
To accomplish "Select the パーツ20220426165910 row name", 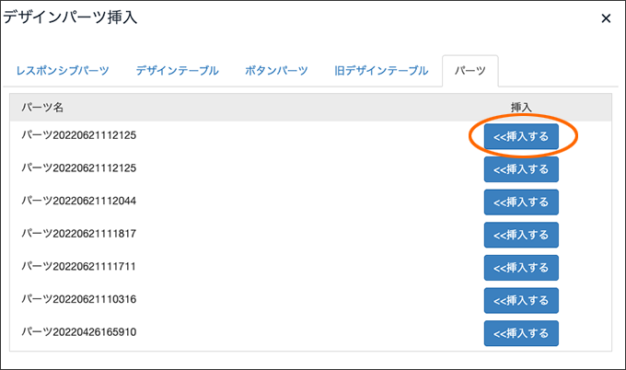I will point(78,331).
